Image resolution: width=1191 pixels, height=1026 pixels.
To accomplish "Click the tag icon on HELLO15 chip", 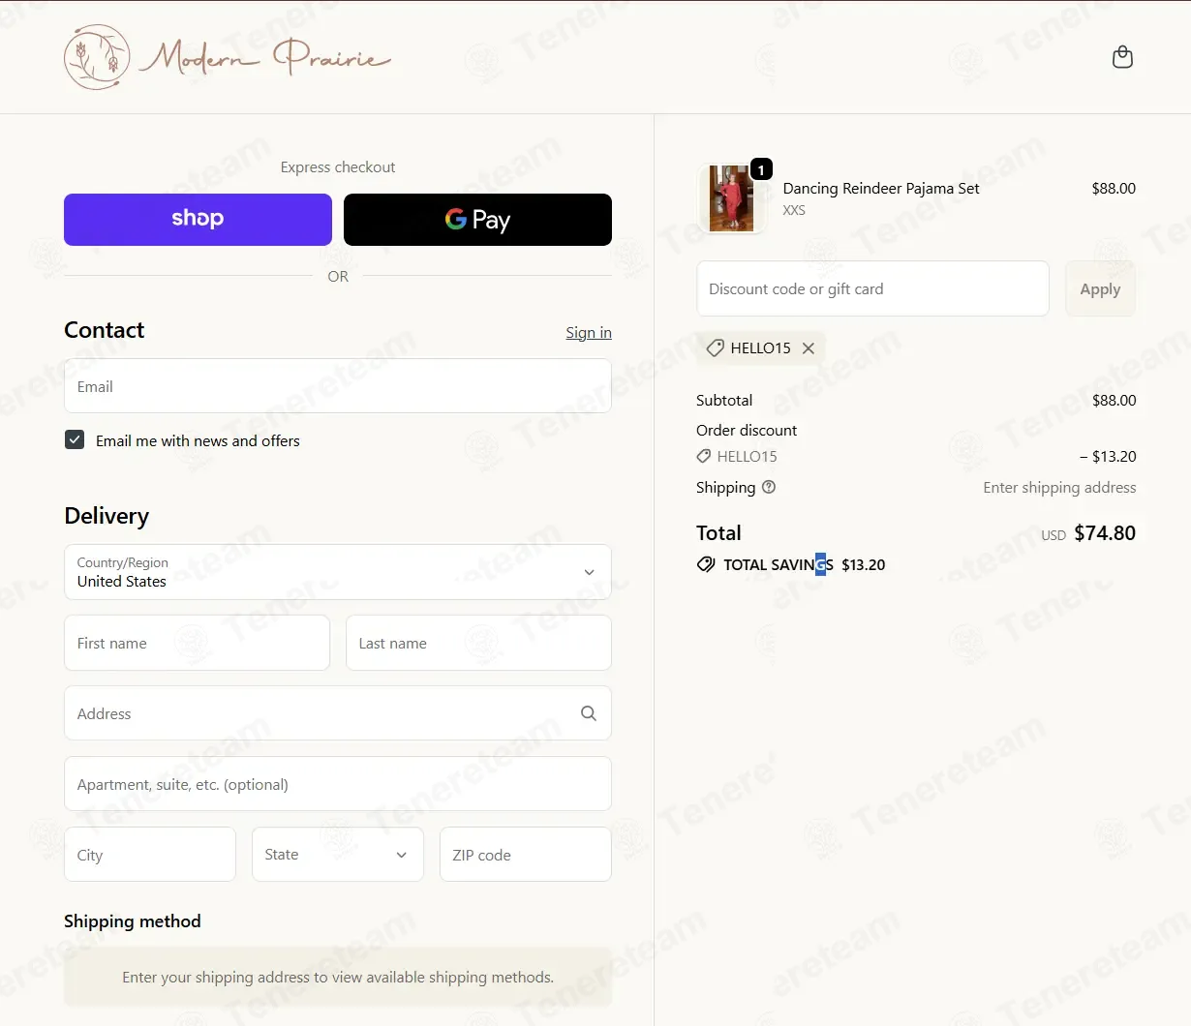I will tap(715, 348).
